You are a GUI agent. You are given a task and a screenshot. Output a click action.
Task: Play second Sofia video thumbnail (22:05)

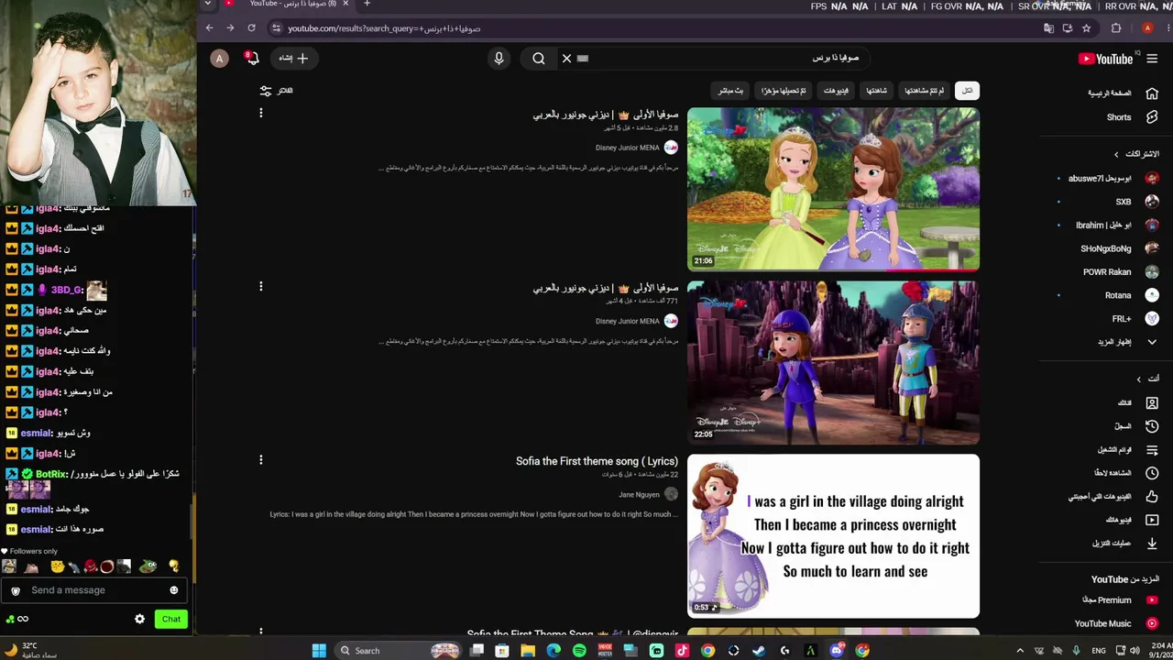coord(833,363)
